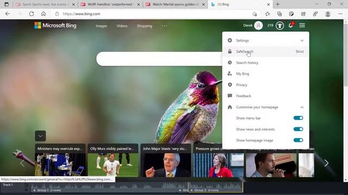Click the add-to-favorites icon in address bar
Viewport: 348px width, 195px height.
[254, 14]
